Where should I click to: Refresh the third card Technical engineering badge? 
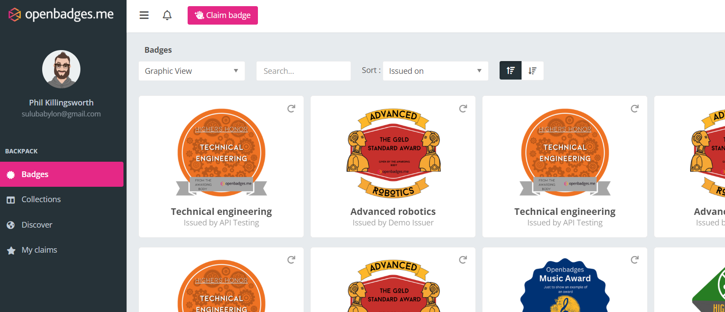(x=634, y=109)
